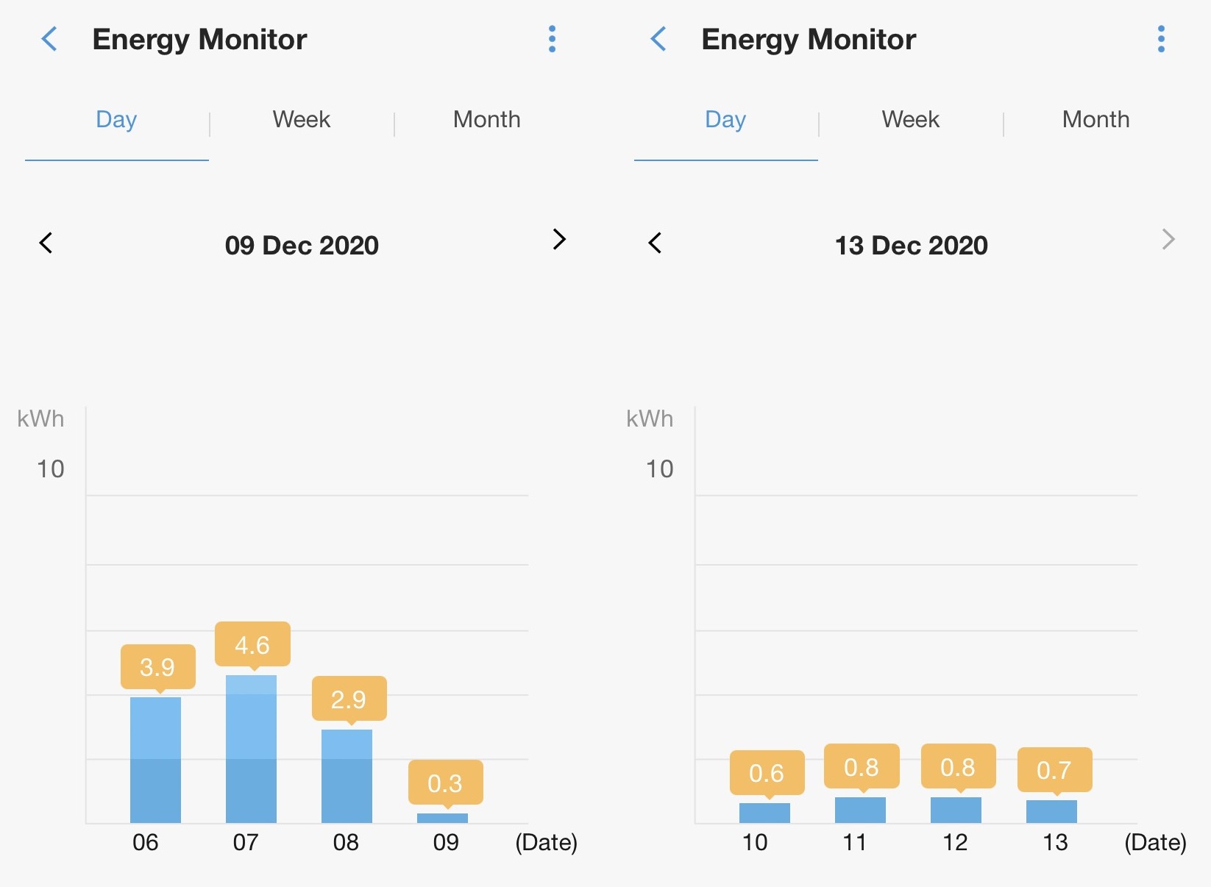Tap back arrow in left Energy Monitor header

coord(49,39)
